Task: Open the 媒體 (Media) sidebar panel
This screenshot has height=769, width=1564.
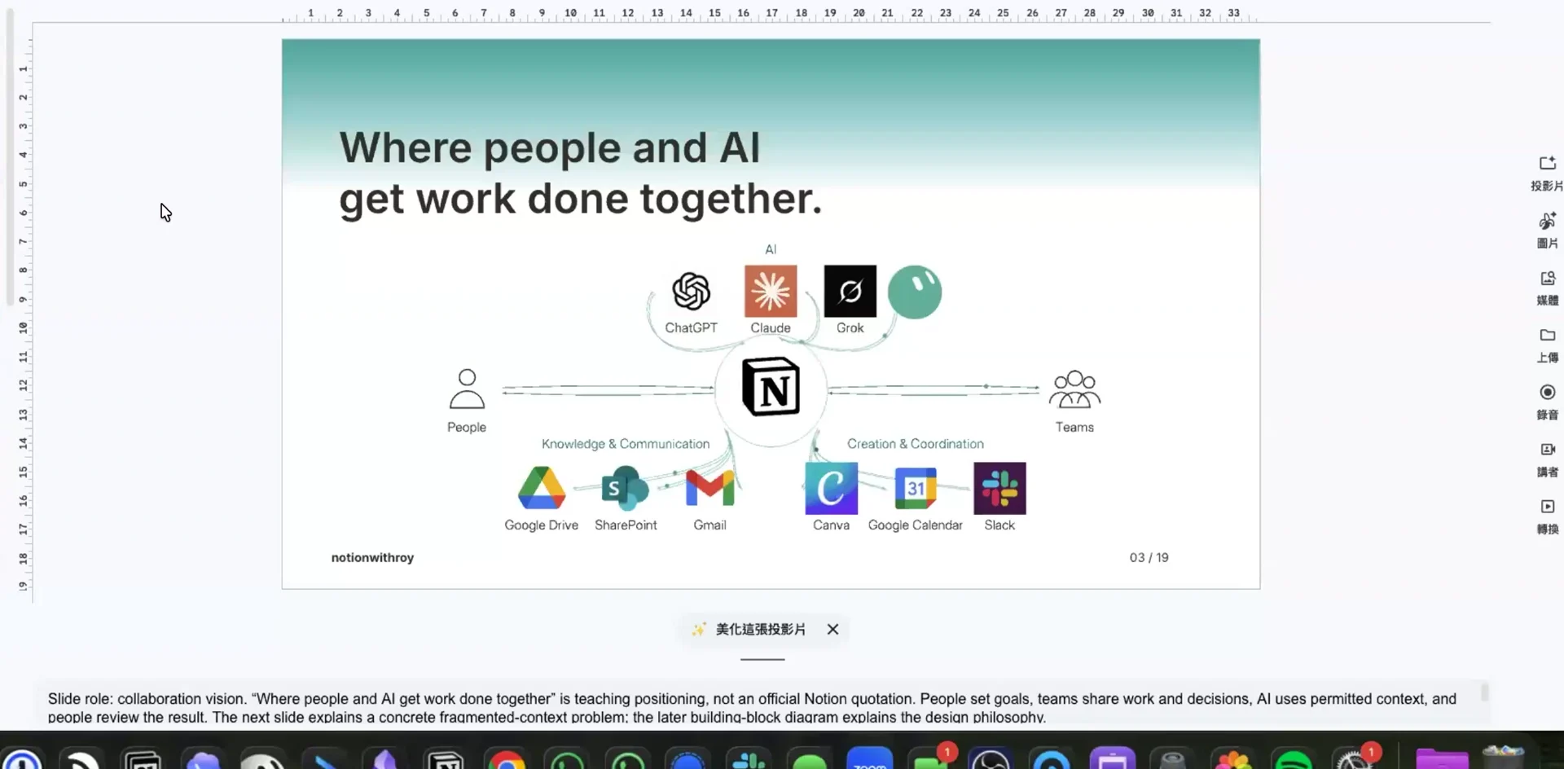Action: (x=1547, y=288)
